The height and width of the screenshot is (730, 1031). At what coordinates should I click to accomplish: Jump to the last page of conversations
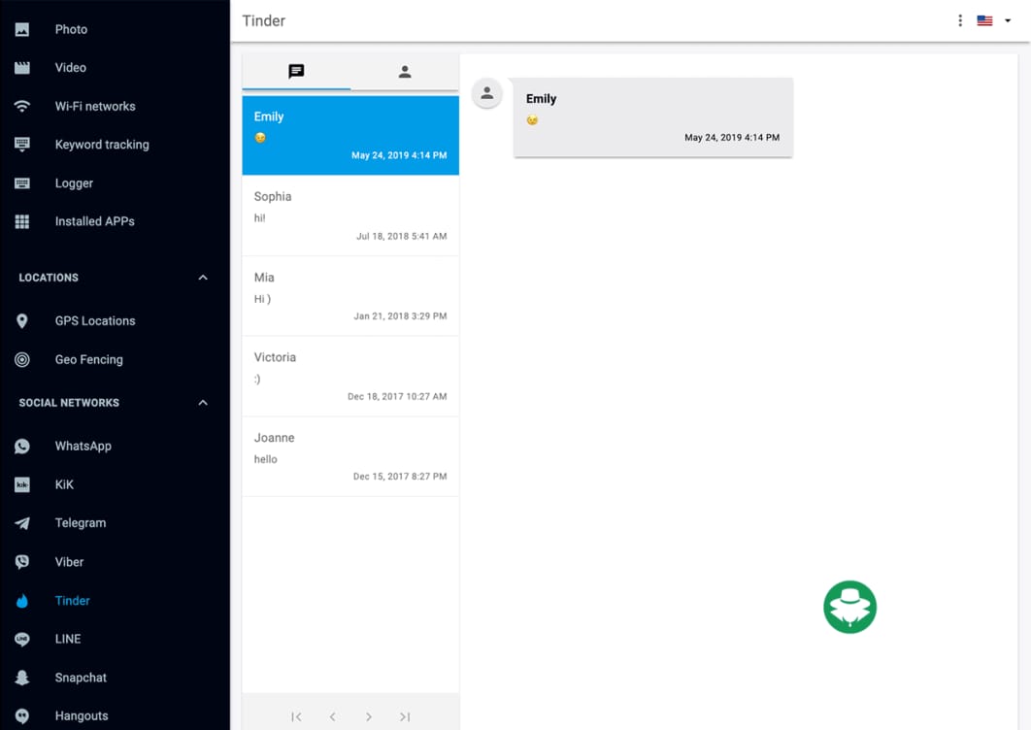pyautogui.click(x=405, y=716)
